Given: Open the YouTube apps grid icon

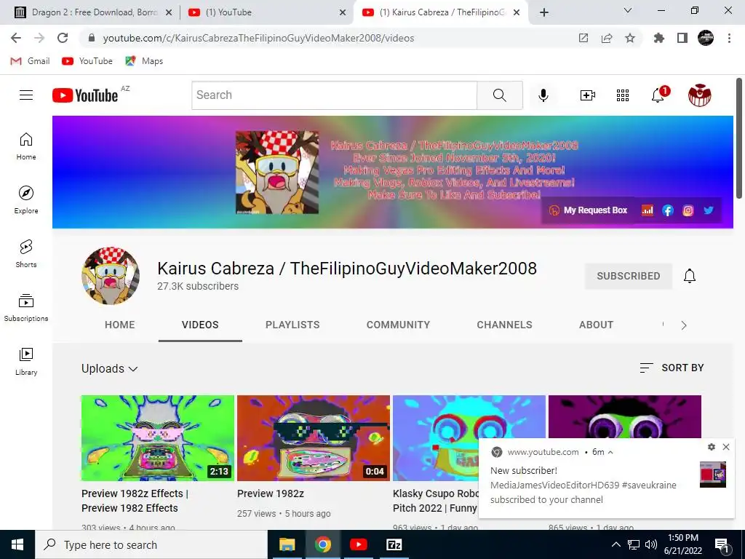Looking at the screenshot, I should coord(623,95).
